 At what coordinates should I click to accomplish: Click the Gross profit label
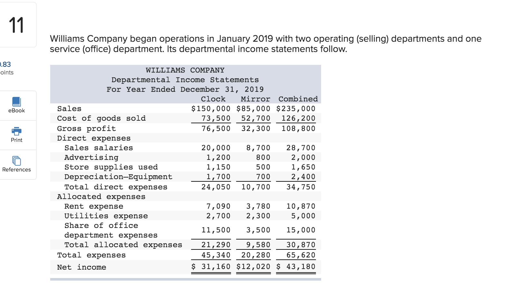pos(86,128)
